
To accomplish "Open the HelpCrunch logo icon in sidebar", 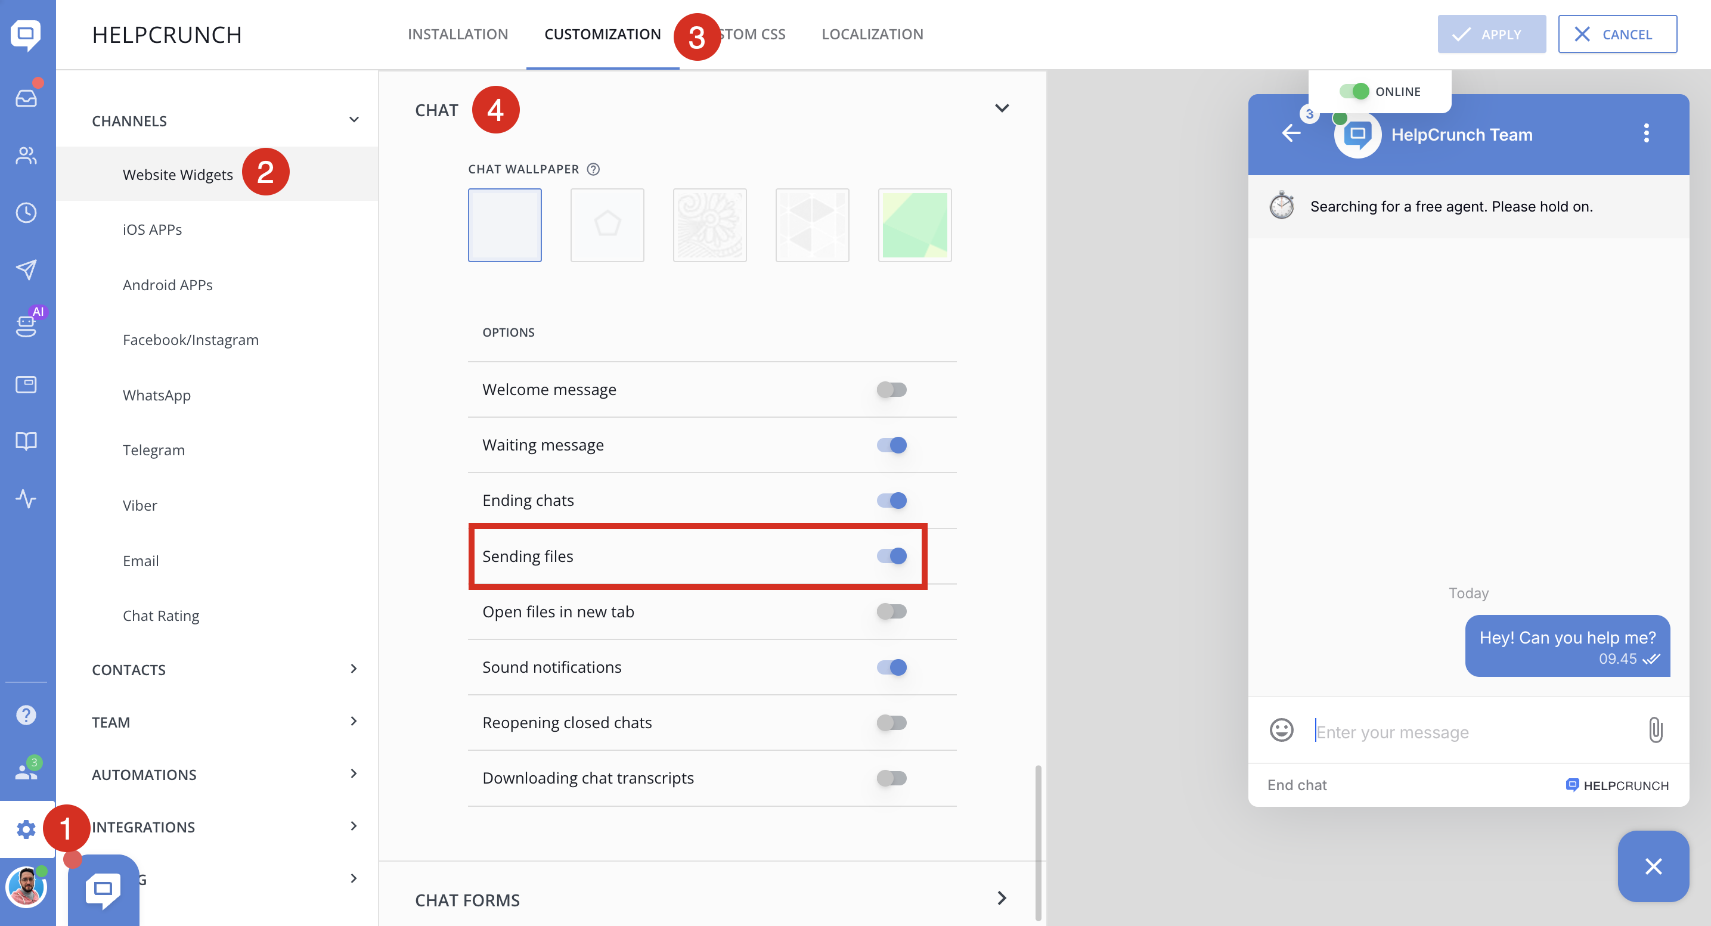I will tap(26, 35).
